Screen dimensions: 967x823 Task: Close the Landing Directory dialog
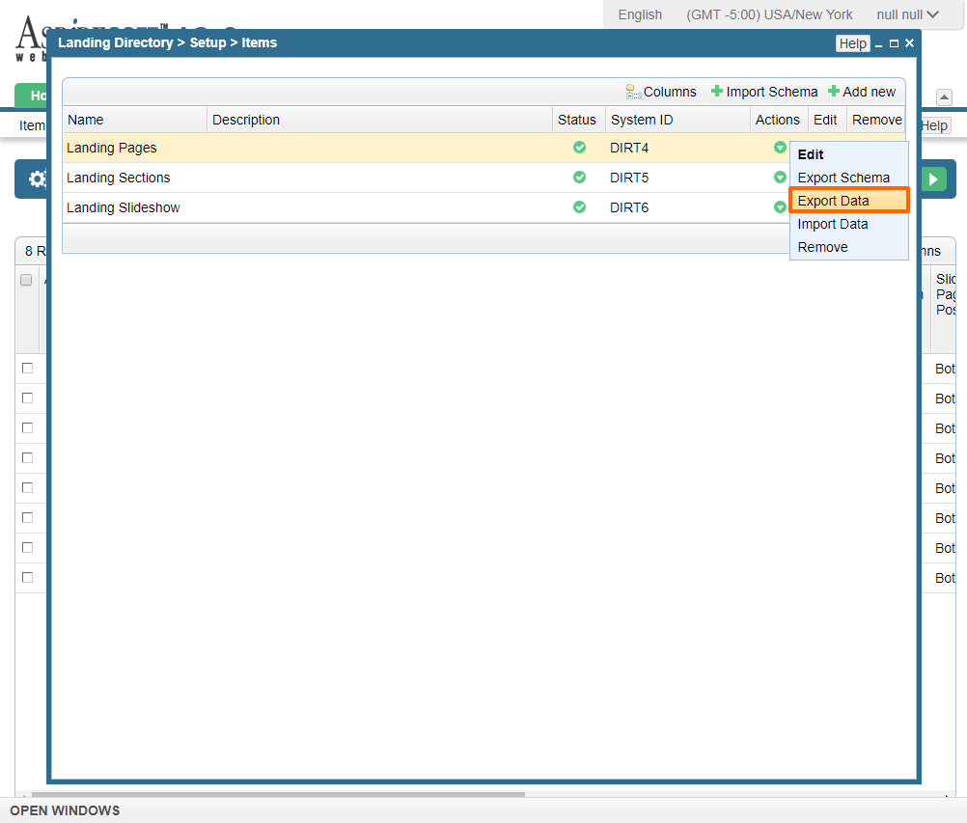[910, 43]
